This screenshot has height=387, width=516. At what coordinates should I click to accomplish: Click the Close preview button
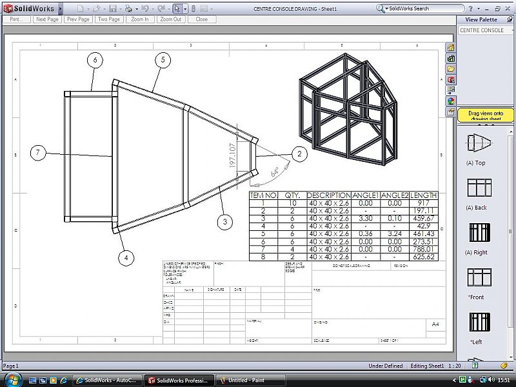tap(202, 19)
